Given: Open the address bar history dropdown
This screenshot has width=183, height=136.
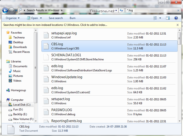Looking at the screenshot, I should (116, 11).
